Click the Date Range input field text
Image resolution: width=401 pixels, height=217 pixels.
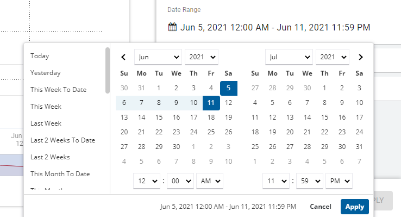click(275, 27)
